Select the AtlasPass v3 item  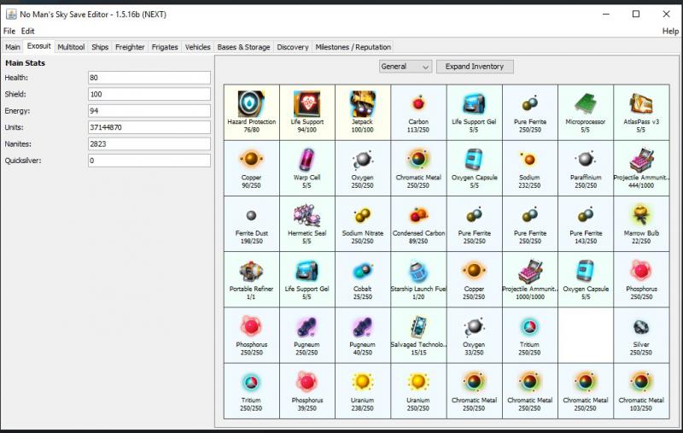(642, 113)
